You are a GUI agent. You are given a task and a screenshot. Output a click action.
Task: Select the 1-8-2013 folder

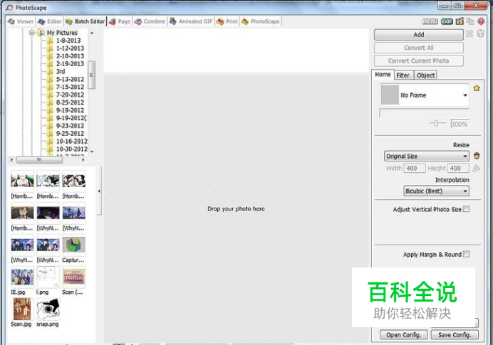click(68, 41)
